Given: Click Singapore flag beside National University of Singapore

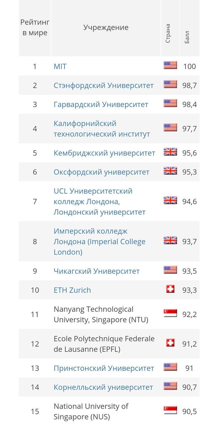Looking at the screenshot, I should pyautogui.click(x=170, y=410).
